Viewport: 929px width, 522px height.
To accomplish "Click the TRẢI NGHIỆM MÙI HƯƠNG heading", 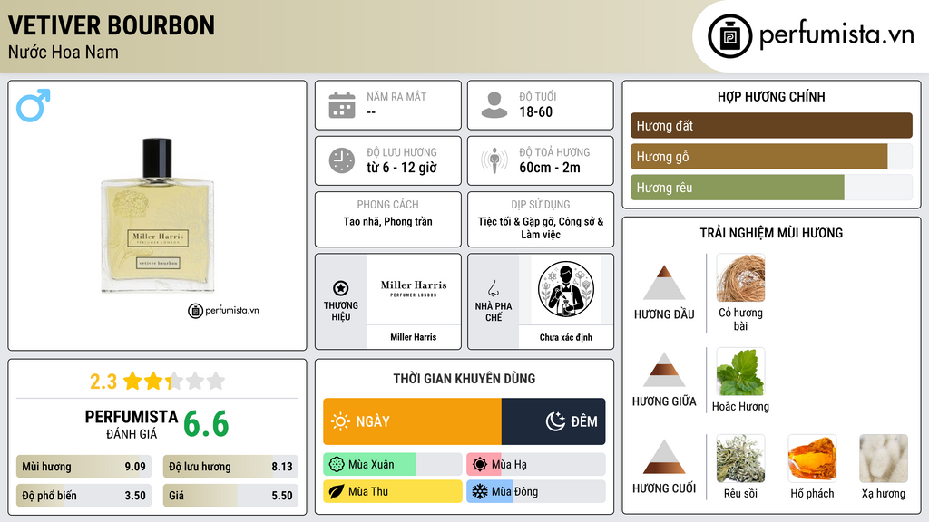I will pyautogui.click(x=771, y=233).
